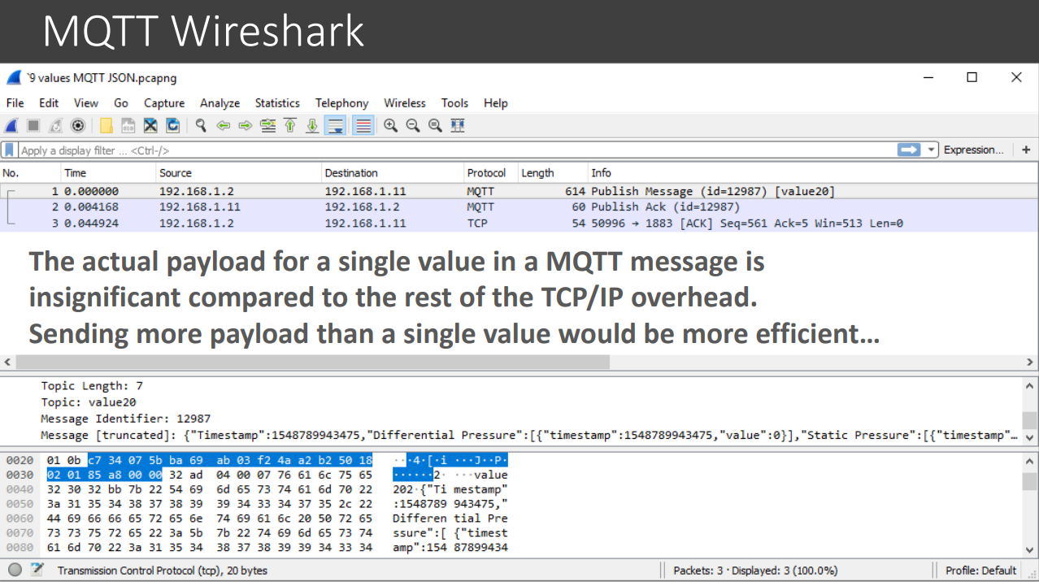Open the Help menu
This screenshot has height=582, width=1039.
coord(495,103)
